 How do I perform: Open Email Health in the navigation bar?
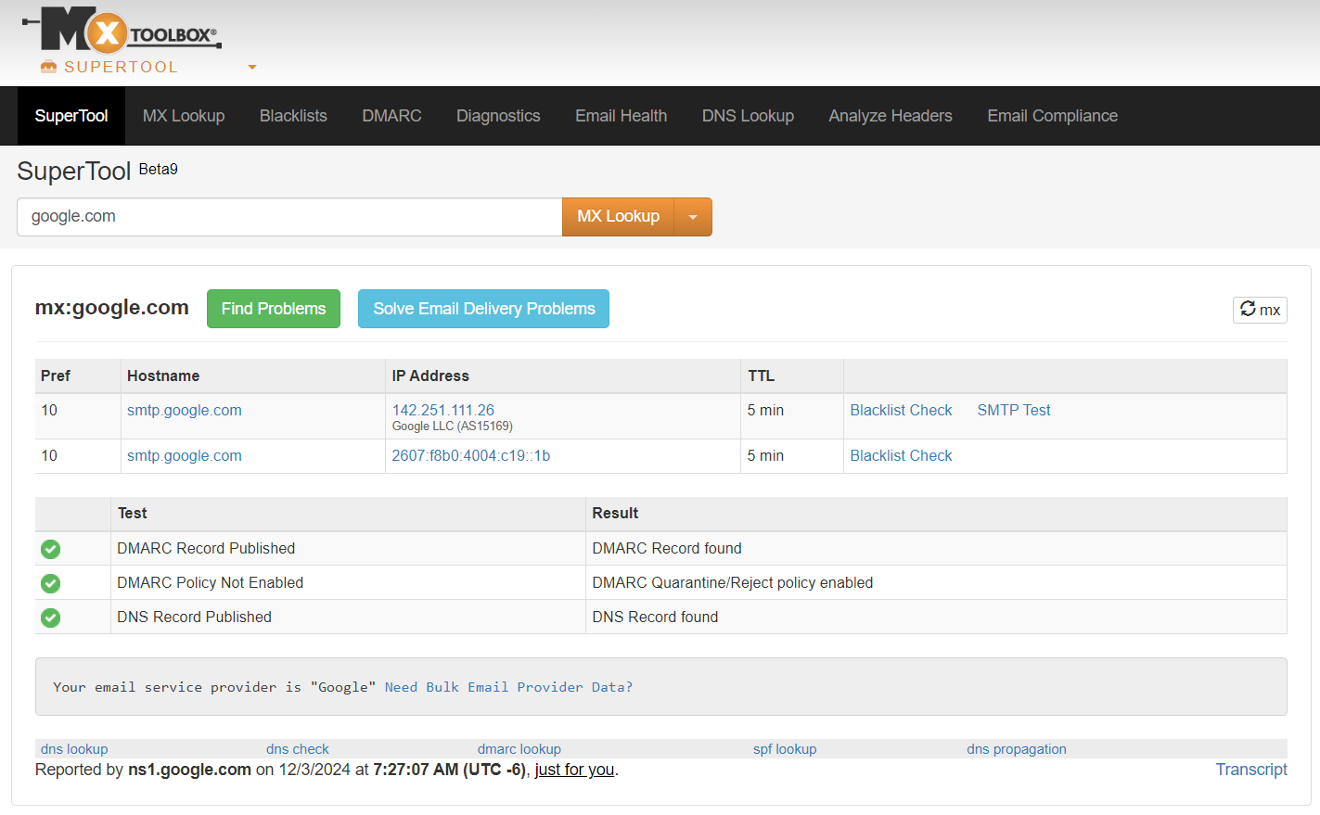621,116
